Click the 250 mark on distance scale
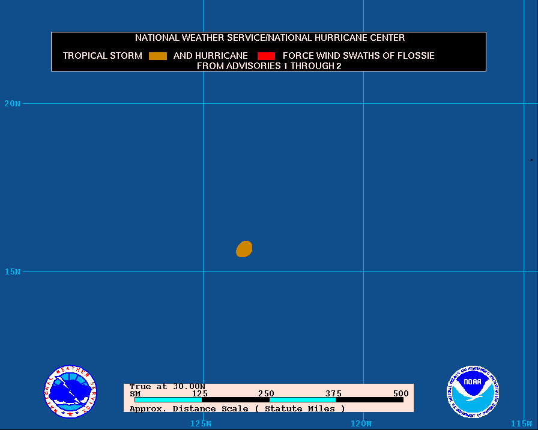Viewport: 538px width, 430px height. coord(266,393)
